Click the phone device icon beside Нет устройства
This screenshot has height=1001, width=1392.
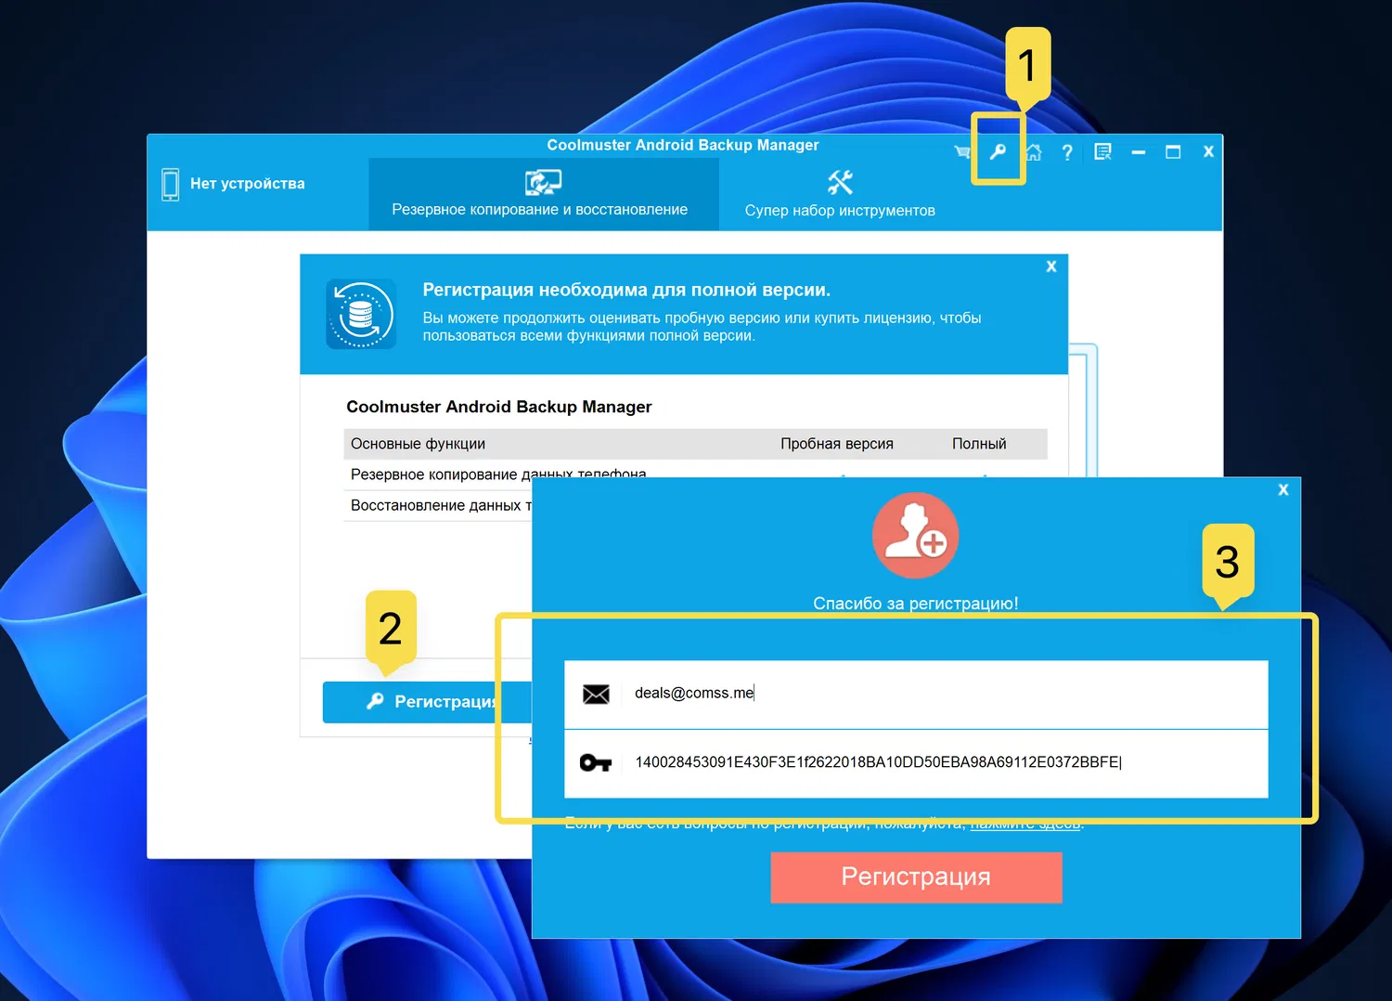[x=170, y=184]
